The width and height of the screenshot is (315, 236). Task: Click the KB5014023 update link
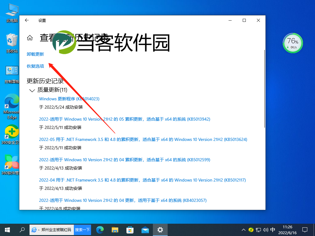[x=69, y=99]
